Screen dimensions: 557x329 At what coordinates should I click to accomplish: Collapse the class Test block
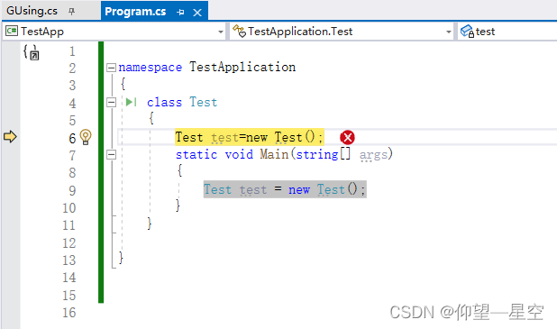111,103
